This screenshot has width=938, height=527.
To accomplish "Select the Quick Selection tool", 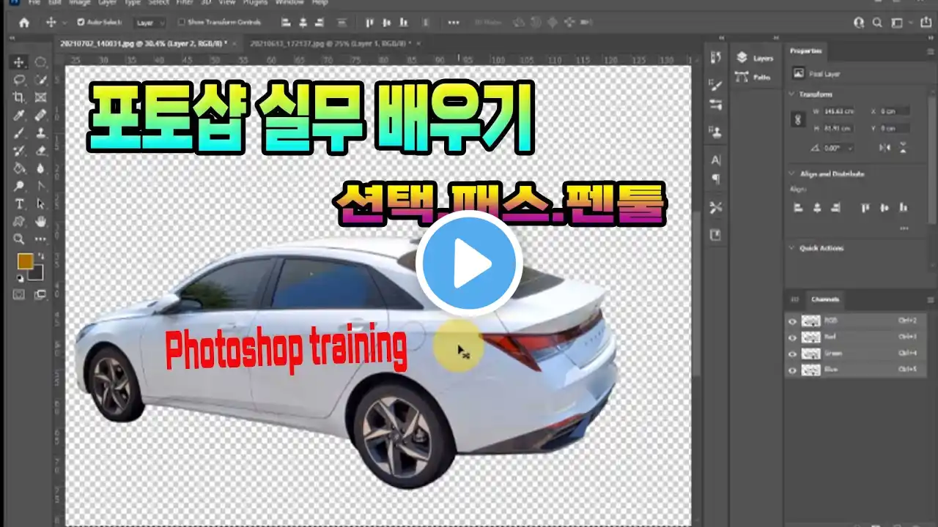I will (x=41, y=80).
